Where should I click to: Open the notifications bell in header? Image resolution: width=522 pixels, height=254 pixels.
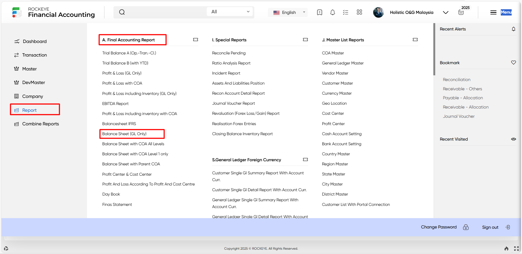tap(332, 12)
